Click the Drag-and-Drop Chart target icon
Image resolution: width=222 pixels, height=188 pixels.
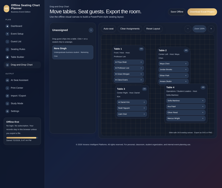pos(7,65)
